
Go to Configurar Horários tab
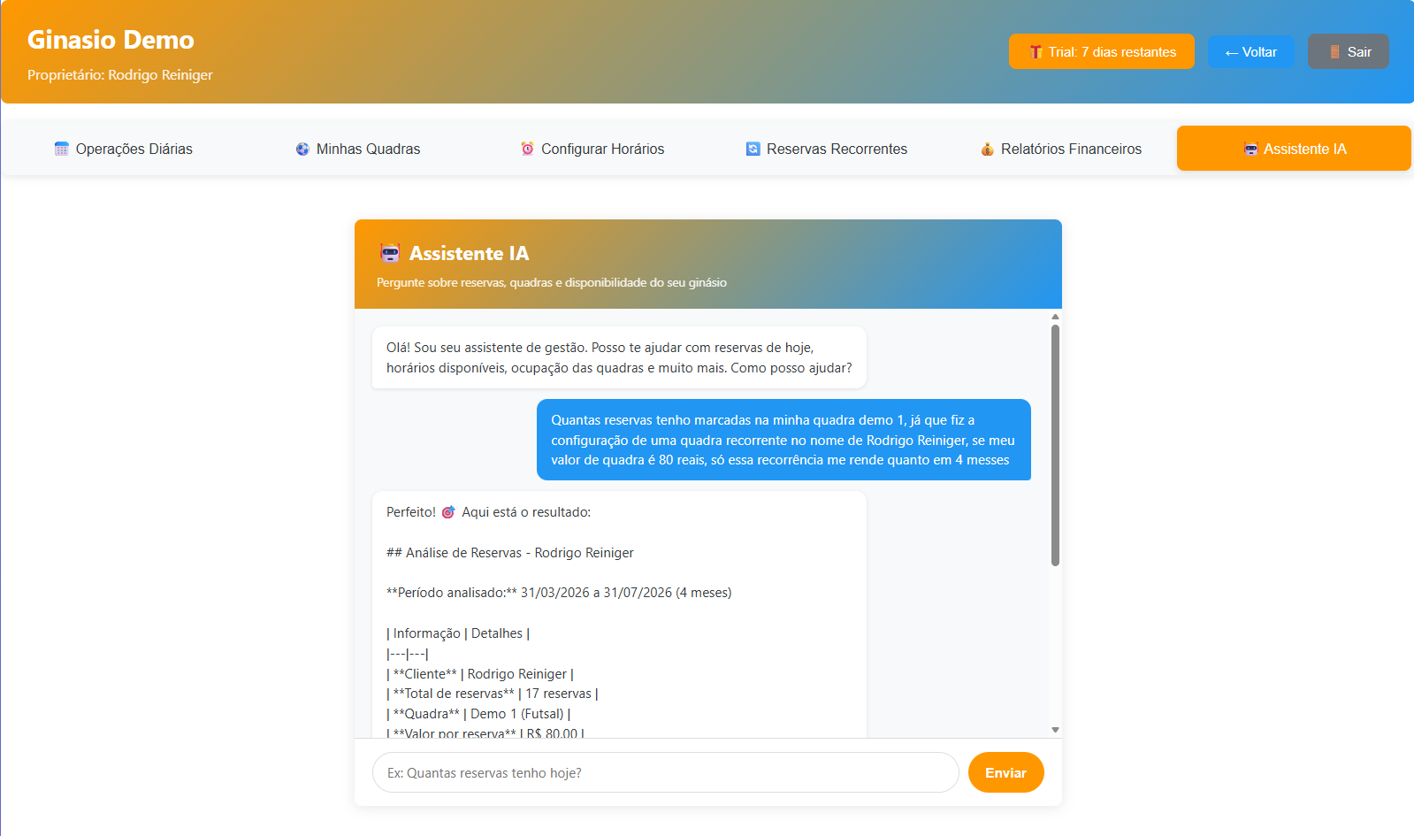(x=592, y=149)
